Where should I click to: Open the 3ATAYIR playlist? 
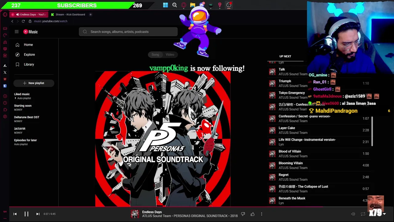(34, 130)
